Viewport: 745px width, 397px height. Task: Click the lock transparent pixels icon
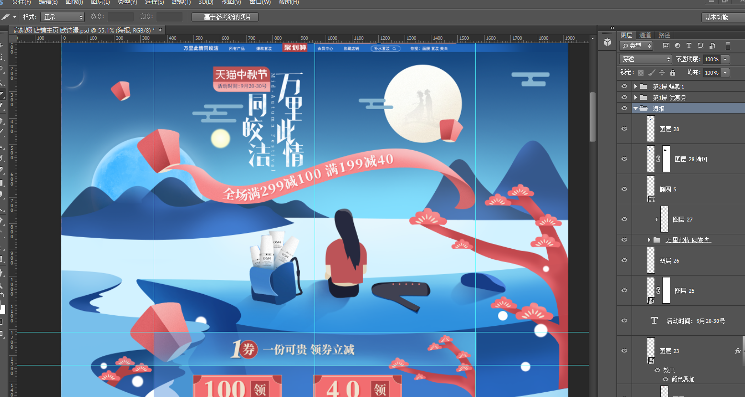641,73
